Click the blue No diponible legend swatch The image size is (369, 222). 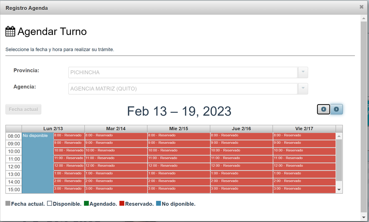(x=158, y=203)
